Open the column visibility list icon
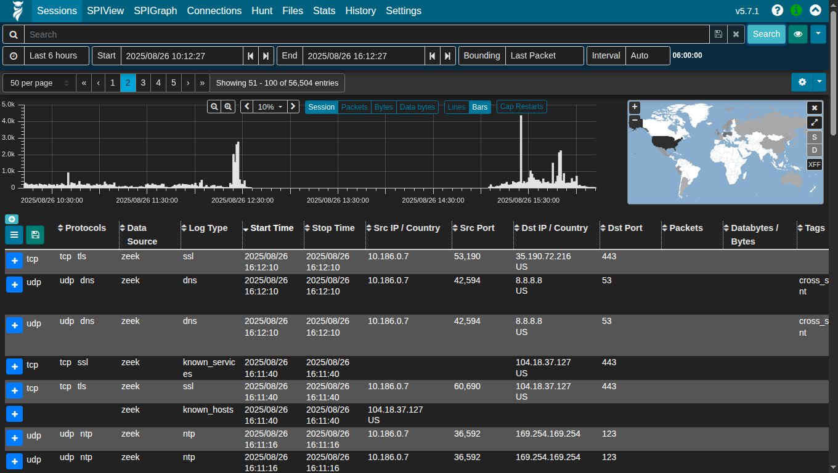Image resolution: width=838 pixels, height=473 pixels. [x=14, y=234]
